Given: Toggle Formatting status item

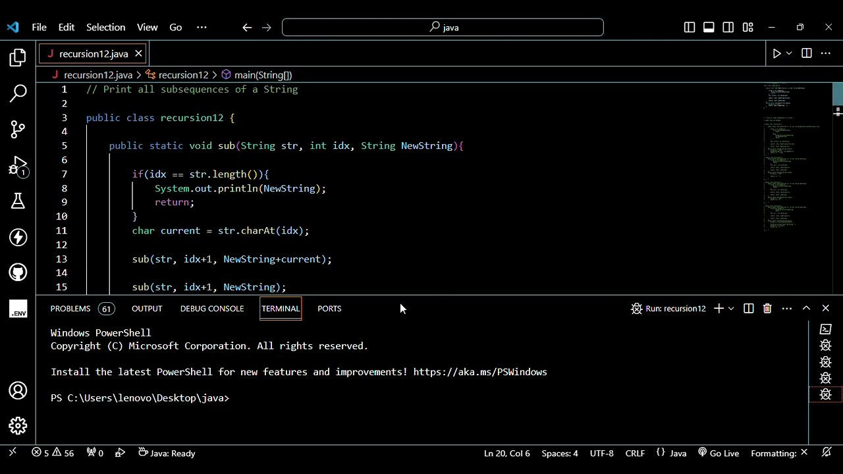Looking at the screenshot, I should [779, 453].
